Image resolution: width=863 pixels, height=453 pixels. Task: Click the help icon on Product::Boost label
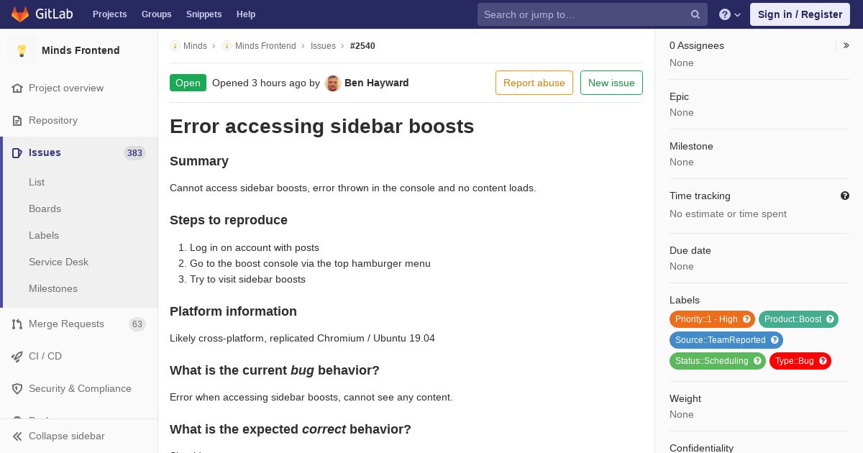pos(830,319)
